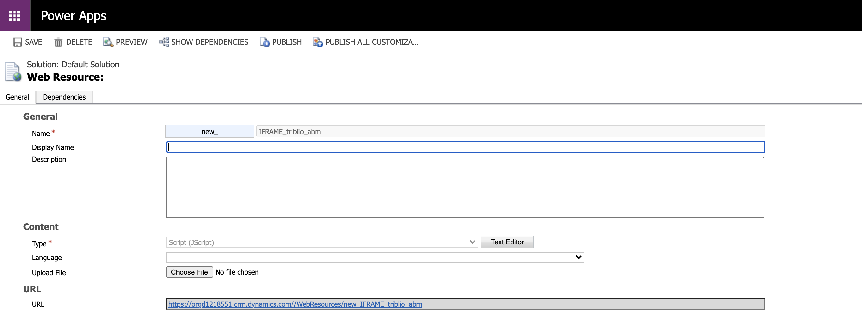Click the 'Language' label

coord(47,258)
